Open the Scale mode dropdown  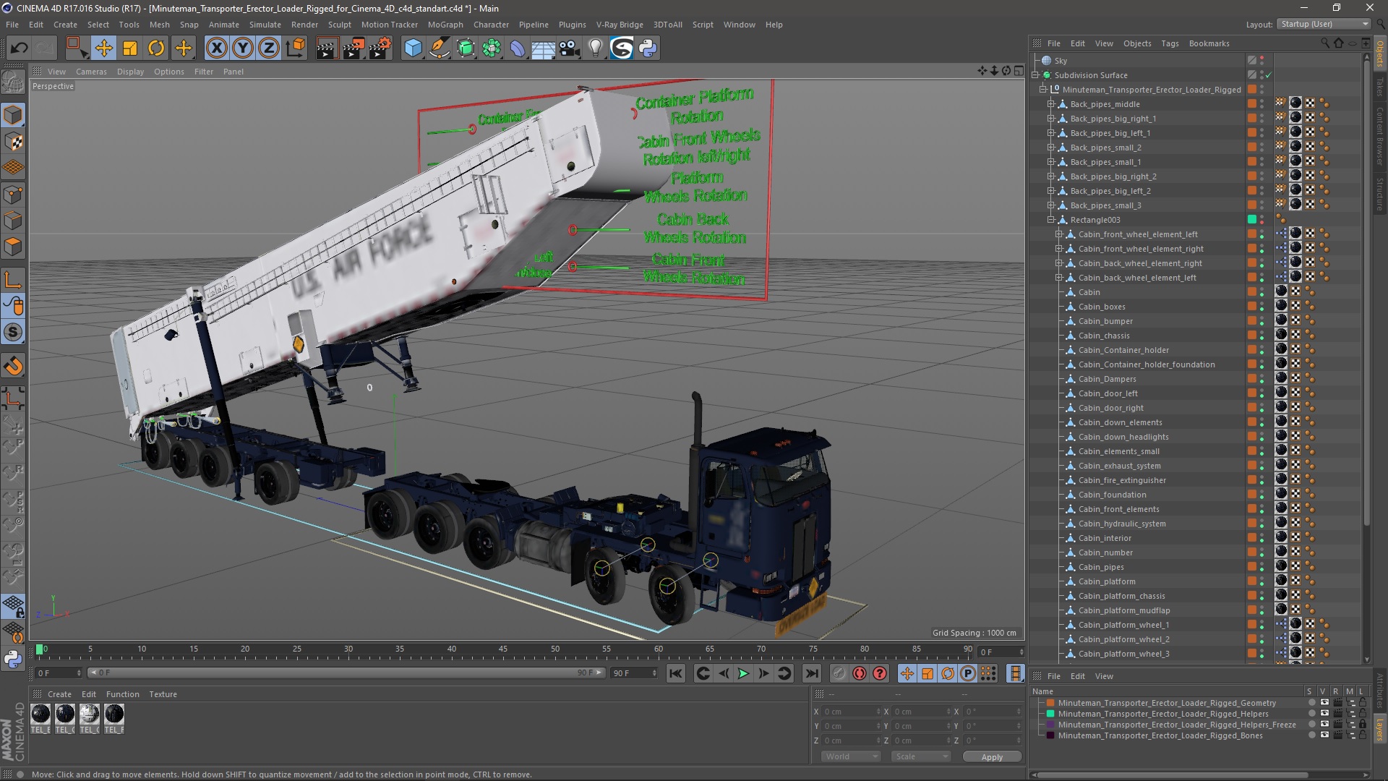[x=920, y=756]
